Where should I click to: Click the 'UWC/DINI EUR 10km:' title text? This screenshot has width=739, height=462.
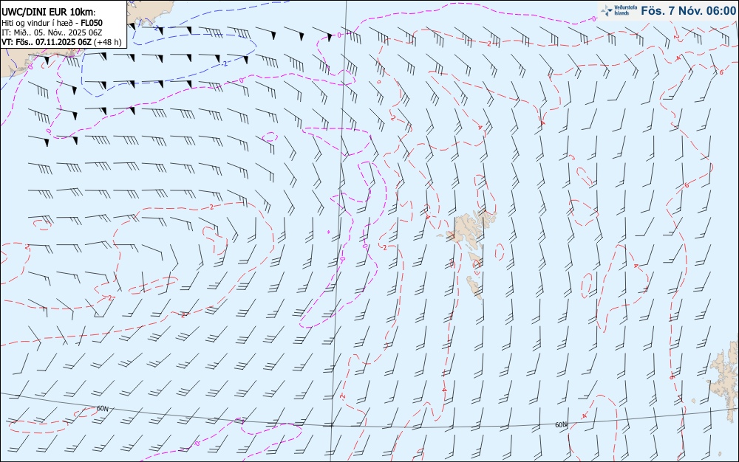click(x=49, y=13)
